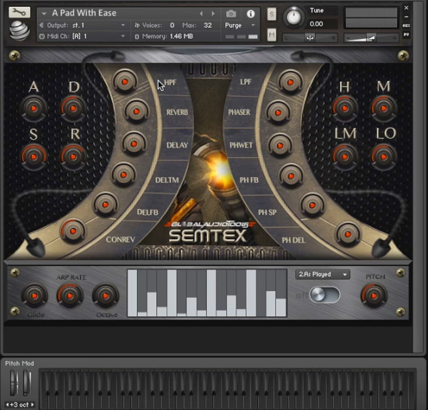Expand the Output st. 1 dropdown
The image size is (428, 410).
[x=83, y=25]
